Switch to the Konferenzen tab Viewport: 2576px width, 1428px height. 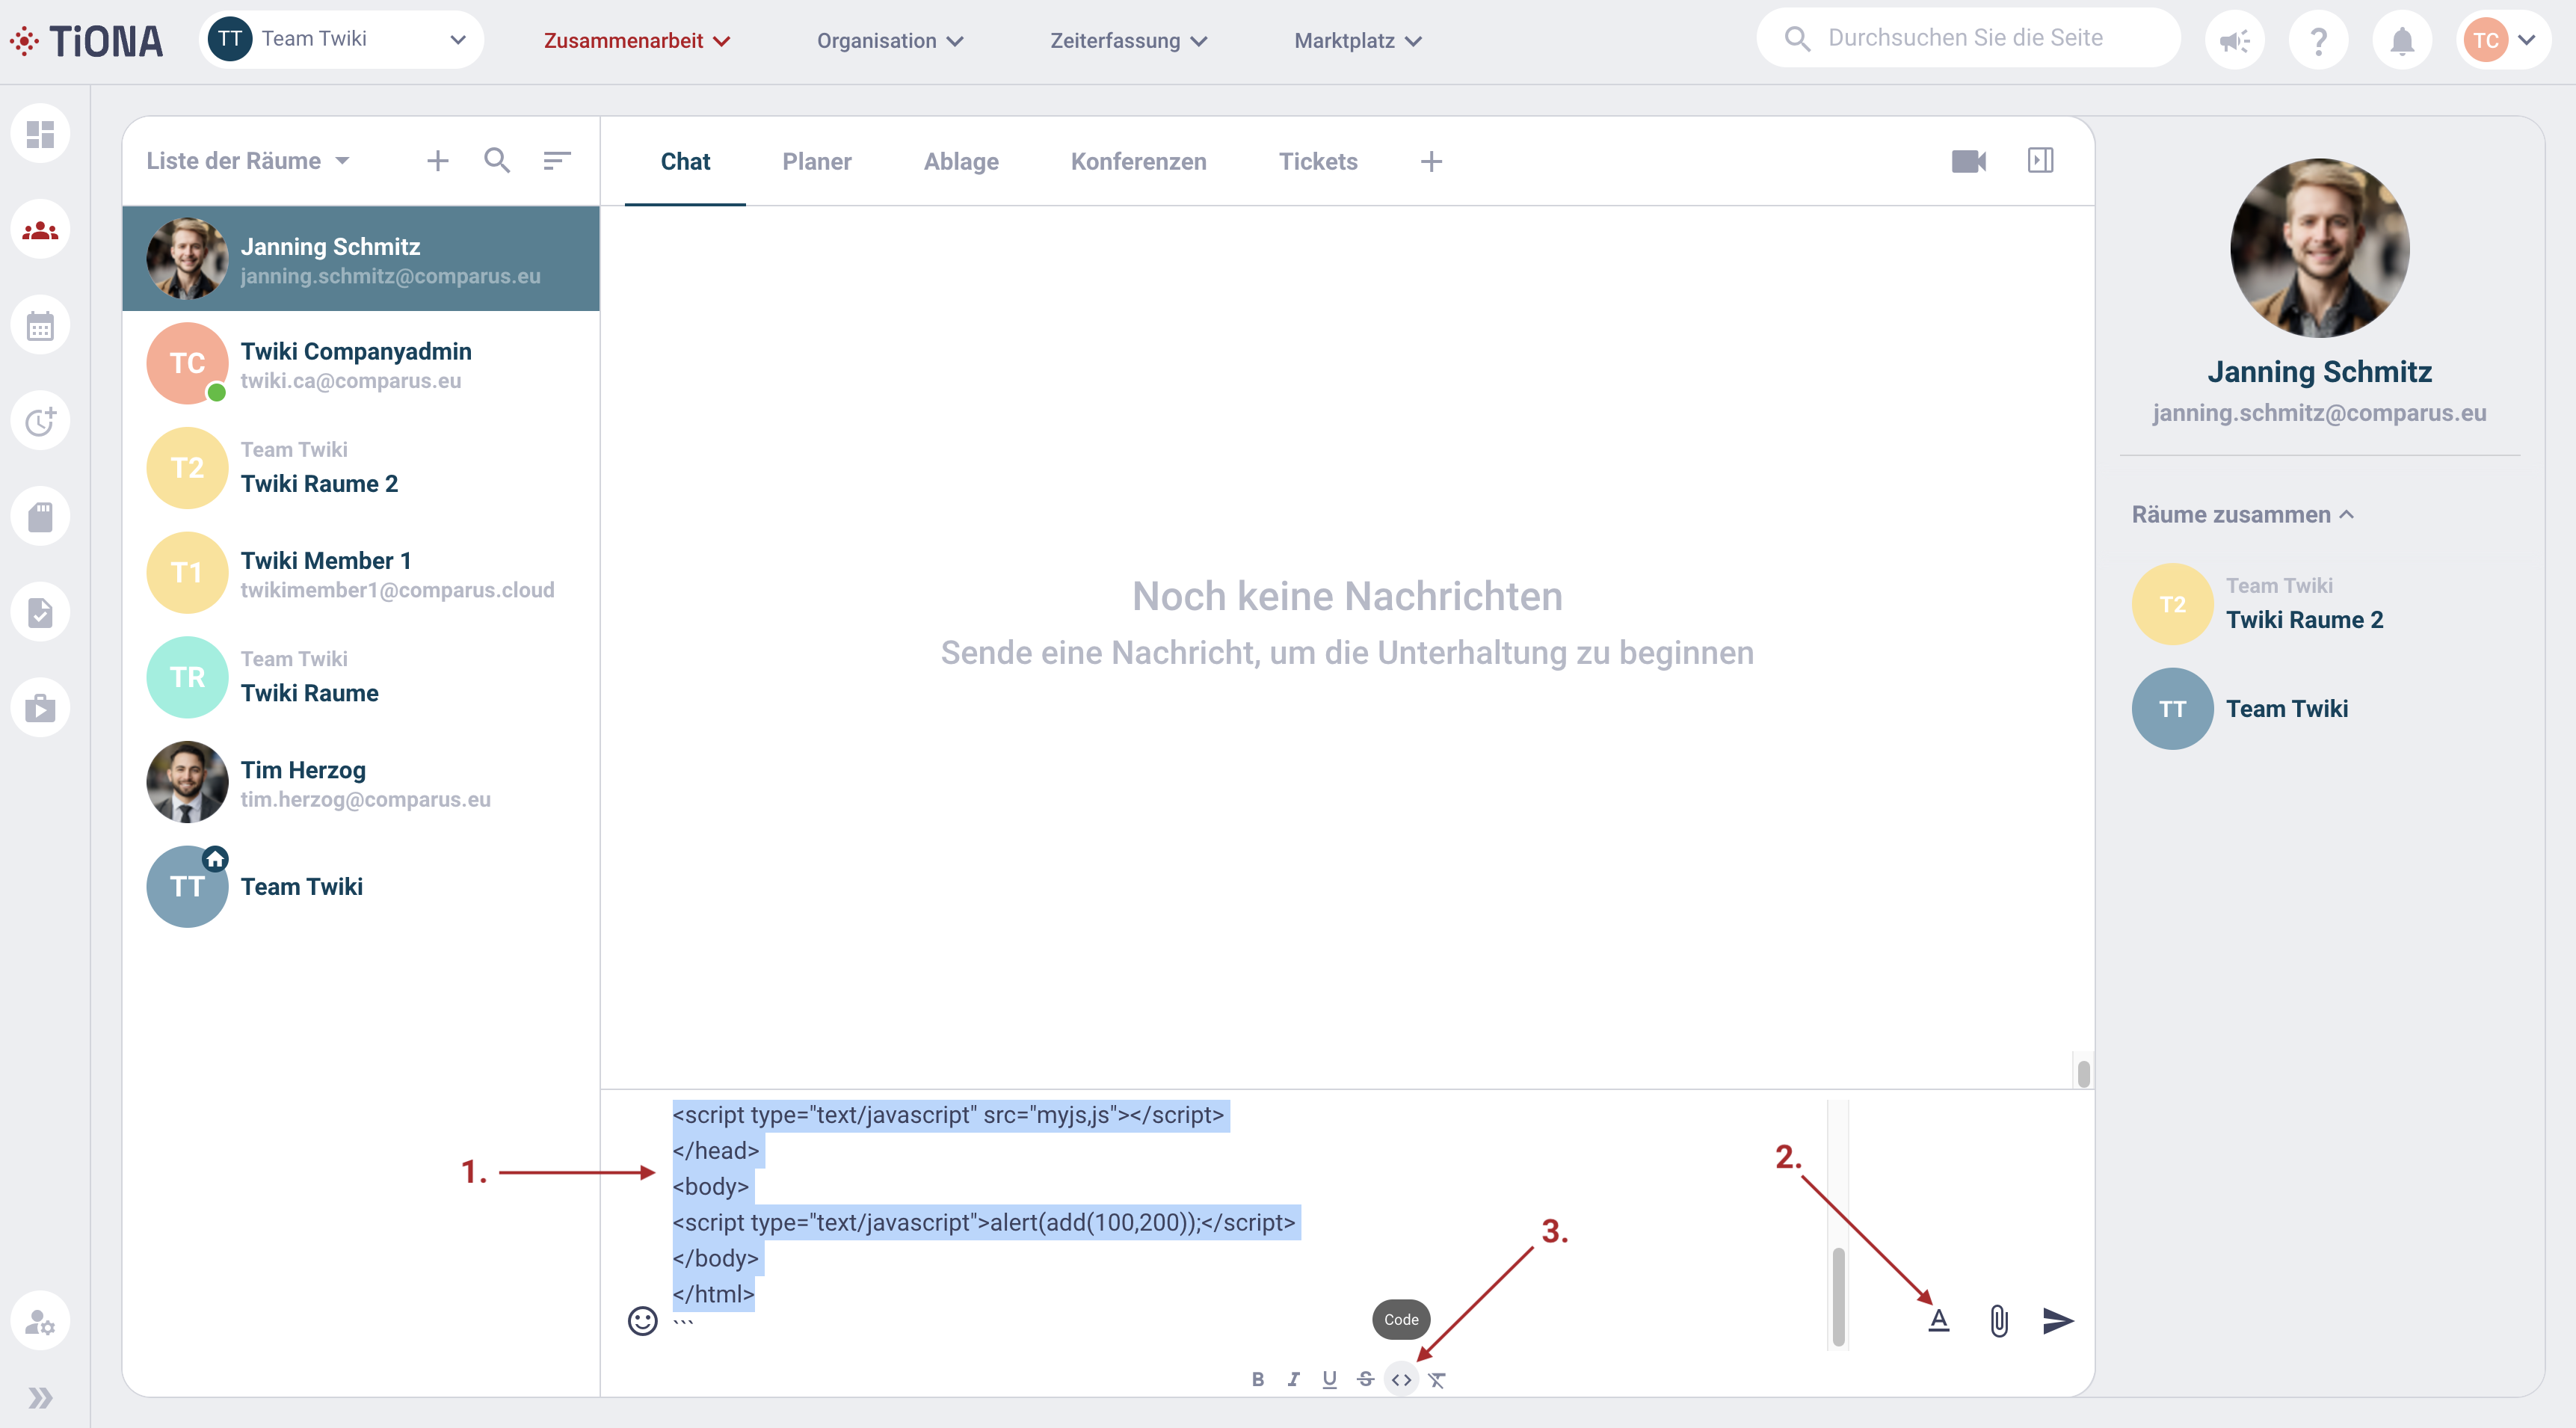1138,161
